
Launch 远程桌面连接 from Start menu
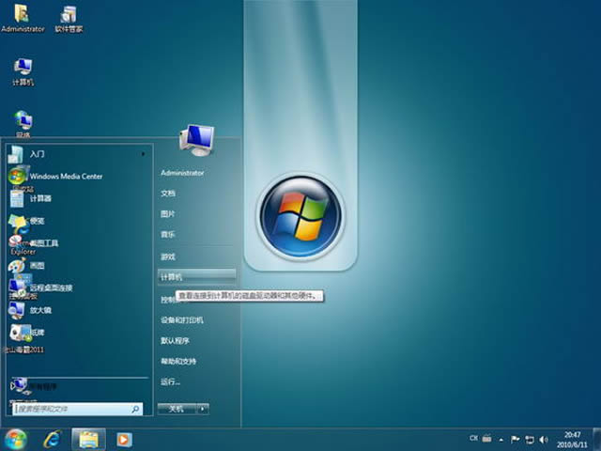(79, 288)
